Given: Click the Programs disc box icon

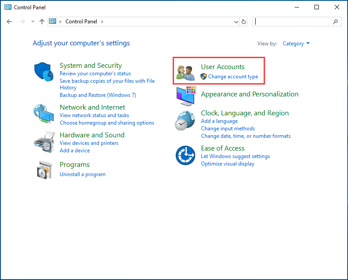Looking at the screenshot, I should pyautogui.click(x=45, y=170).
